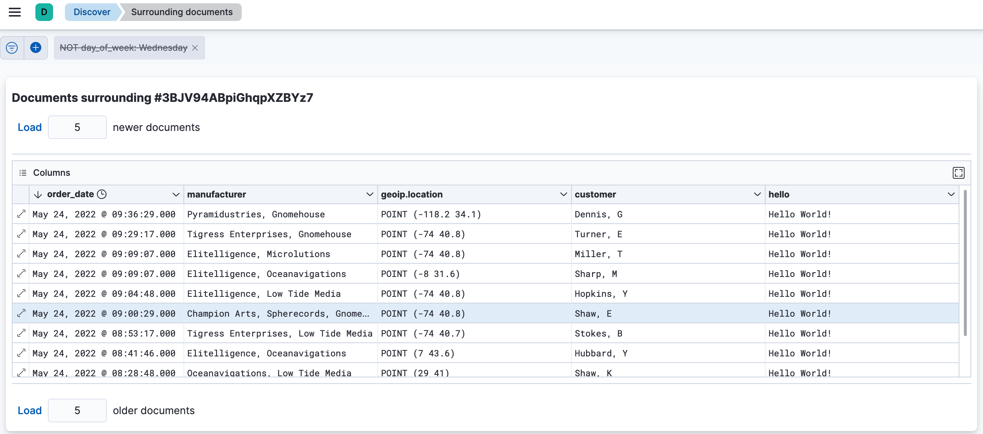Select the Surrounding documents breadcrumb
This screenshot has width=983, height=434.
tap(181, 12)
